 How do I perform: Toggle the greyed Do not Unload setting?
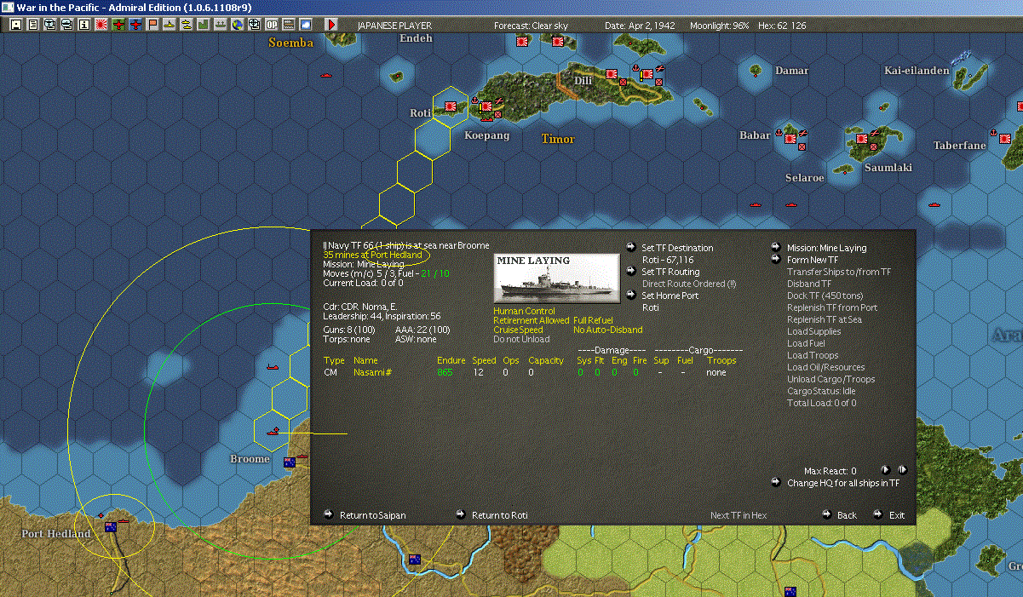521,340
